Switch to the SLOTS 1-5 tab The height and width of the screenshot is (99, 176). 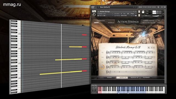(122, 78)
